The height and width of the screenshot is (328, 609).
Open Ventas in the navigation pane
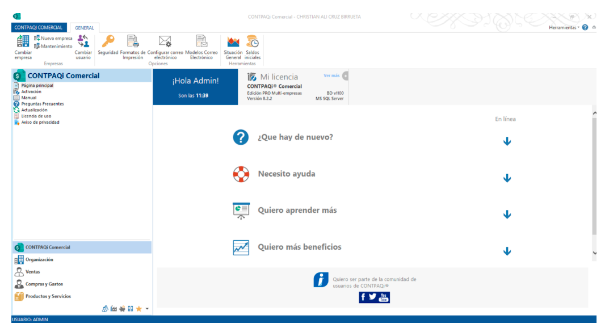(x=33, y=272)
